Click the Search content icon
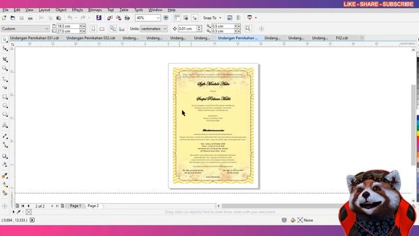 pyautogui.click(x=99, y=18)
